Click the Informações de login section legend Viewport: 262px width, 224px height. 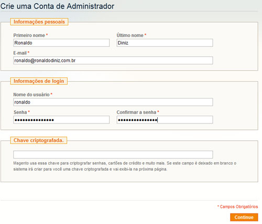(x=39, y=81)
